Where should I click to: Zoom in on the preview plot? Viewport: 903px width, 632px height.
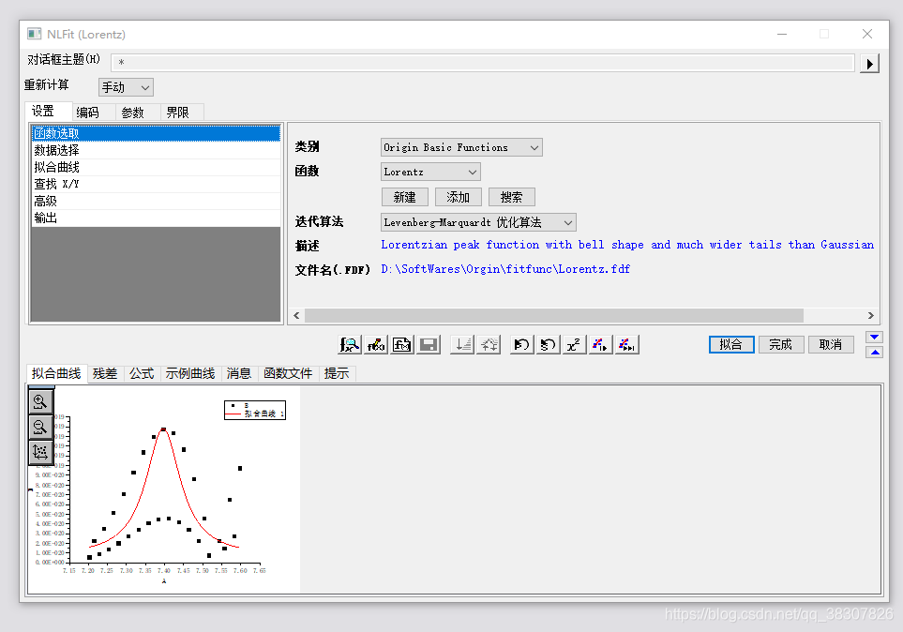(40, 401)
